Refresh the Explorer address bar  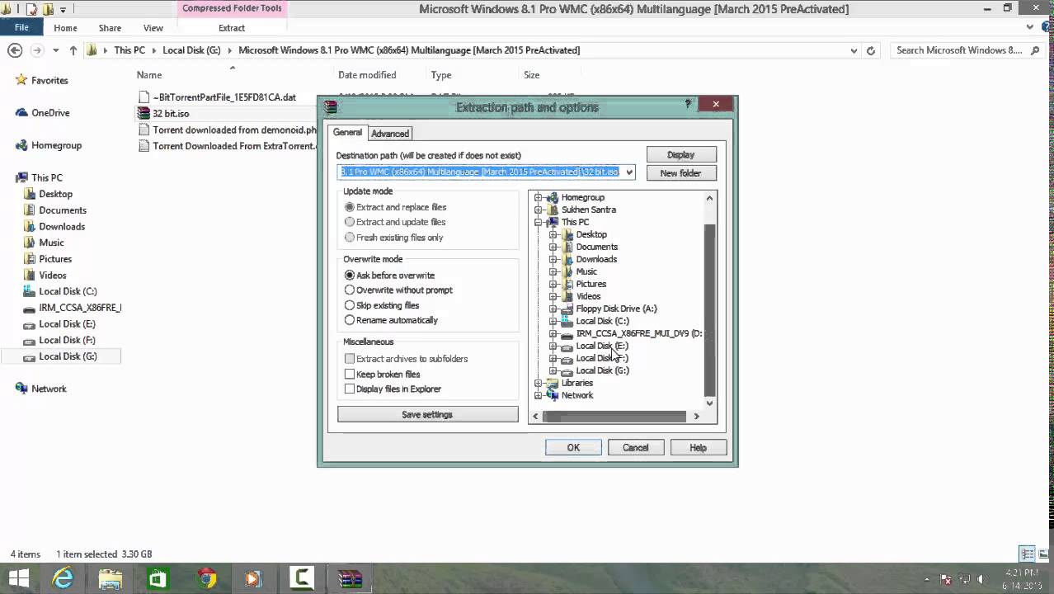coord(870,50)
